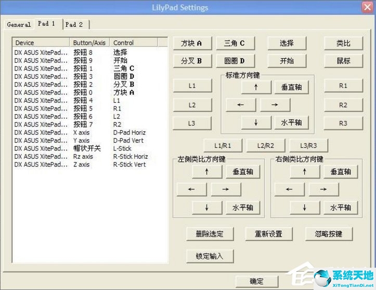Viewport: 376px width, 290px height.
Task: Click right arrow in 标准方向键 group
Action: click(275, 105)
